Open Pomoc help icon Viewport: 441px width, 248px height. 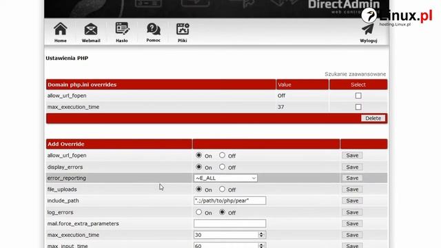click(x=153, y=29)
